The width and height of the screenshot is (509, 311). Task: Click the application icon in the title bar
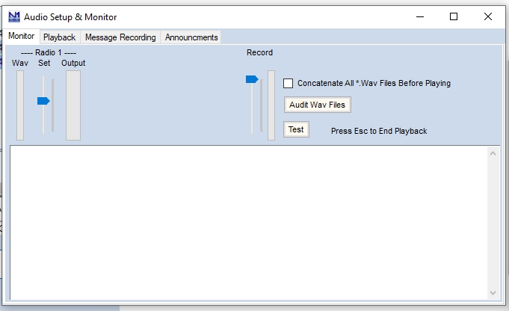click(x=14, y=16)
